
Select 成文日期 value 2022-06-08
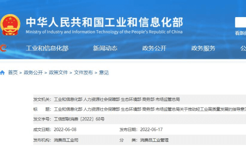pos(65,130)
